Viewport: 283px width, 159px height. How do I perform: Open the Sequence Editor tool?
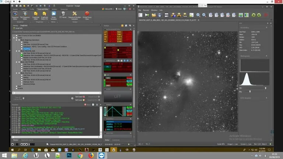15,15
